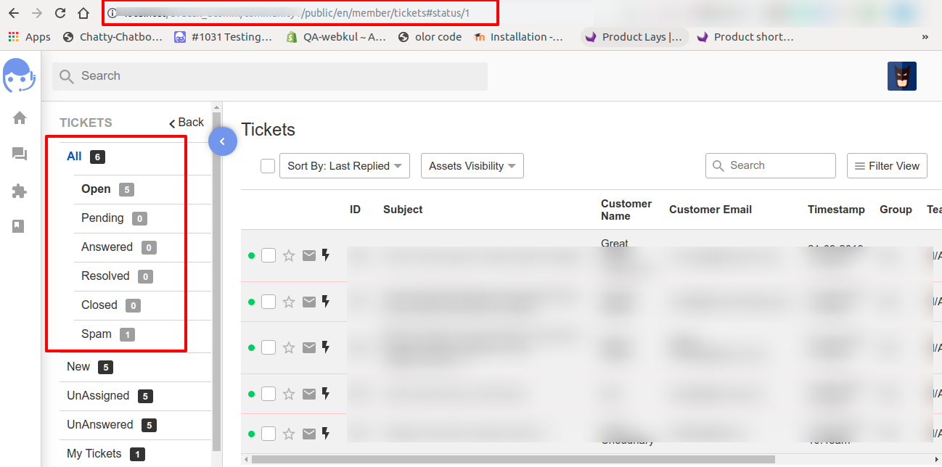Open the Product Lays bookmark
Viewport: 942px width, 467px height.
634,37
